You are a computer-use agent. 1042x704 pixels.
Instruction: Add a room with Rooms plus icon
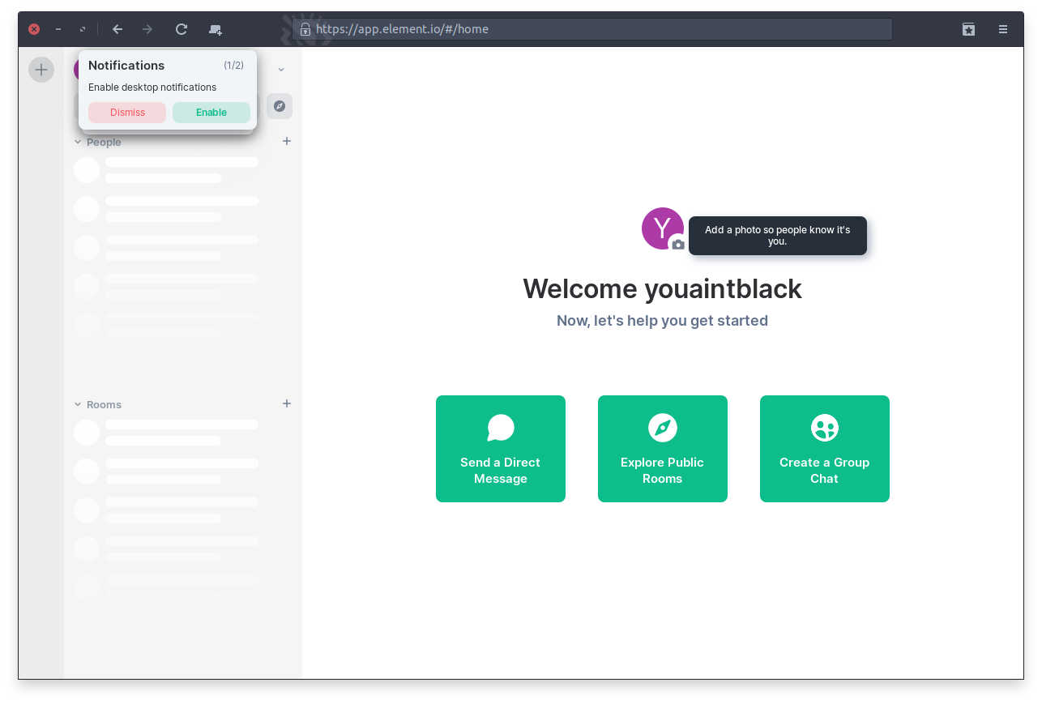[x=286, y=403]
